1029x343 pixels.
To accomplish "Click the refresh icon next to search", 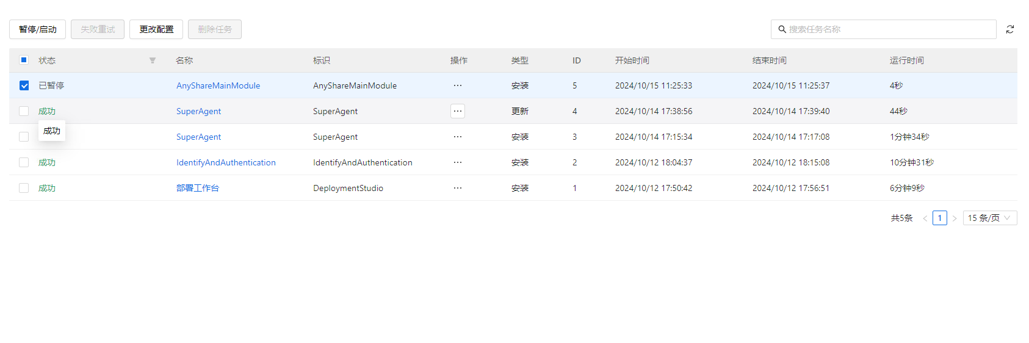I will pyautogui.click(x=1010, y=29).
